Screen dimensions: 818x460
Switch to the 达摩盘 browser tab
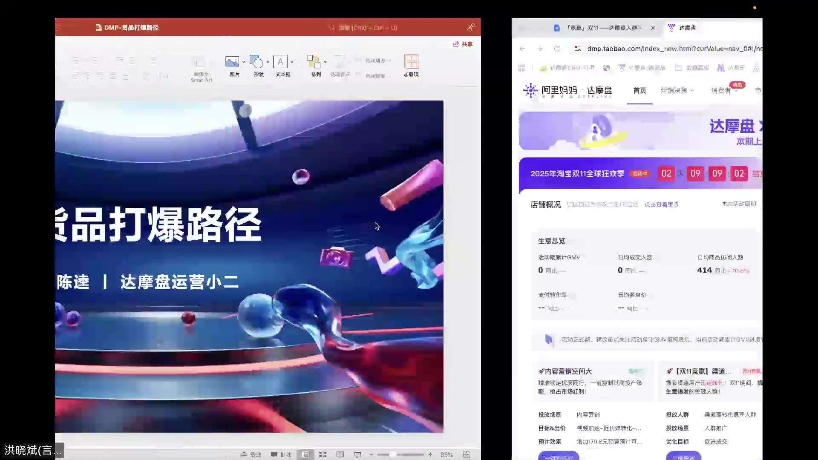click(x=688, y=28)
